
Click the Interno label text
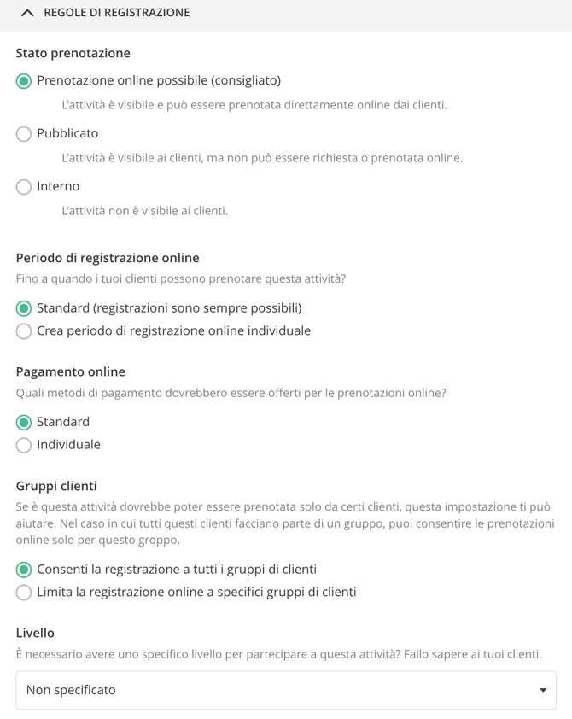click(58, 186)
